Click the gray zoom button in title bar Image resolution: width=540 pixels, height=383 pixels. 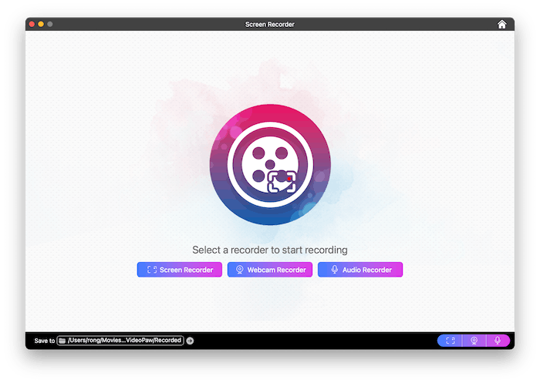tap(50, 25)
